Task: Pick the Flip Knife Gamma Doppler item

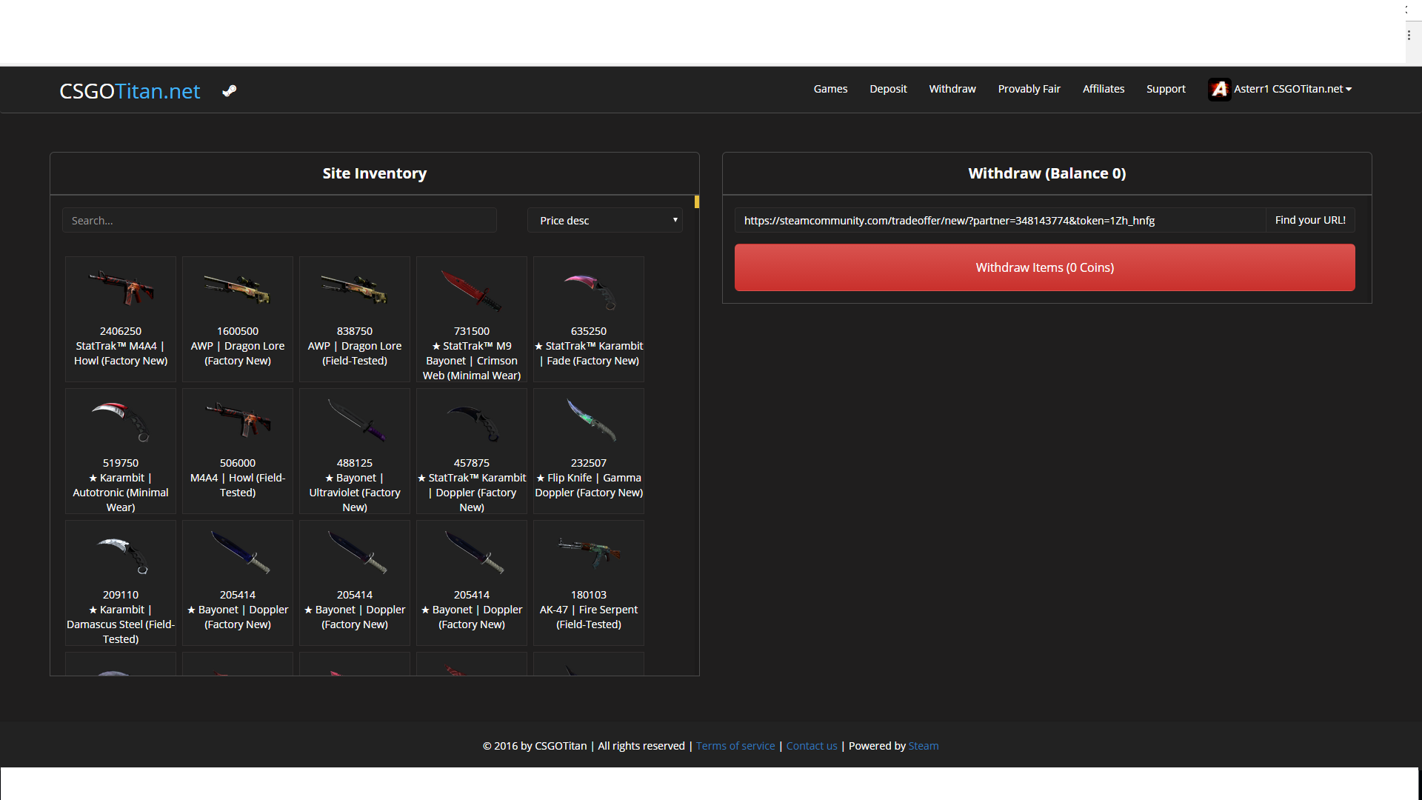Action: (x=589, y=450)
